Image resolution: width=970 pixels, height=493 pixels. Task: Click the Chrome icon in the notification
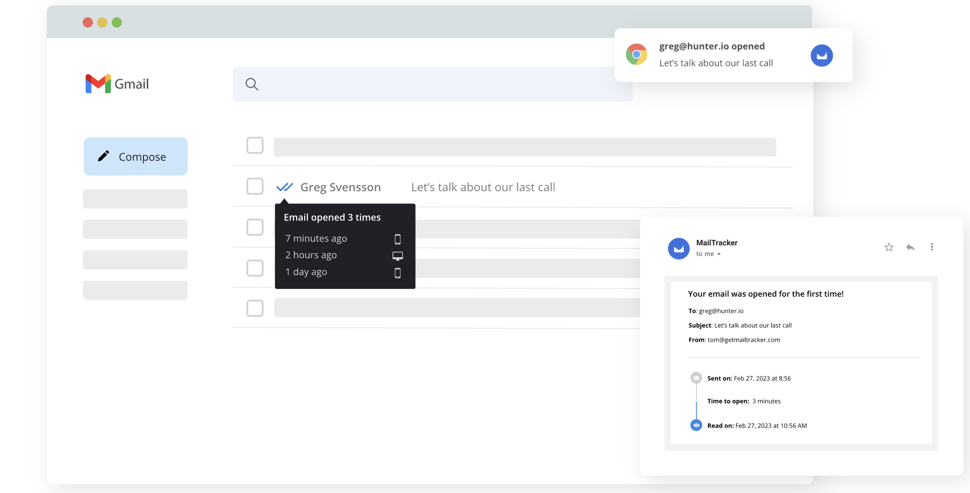click(636, 55)
